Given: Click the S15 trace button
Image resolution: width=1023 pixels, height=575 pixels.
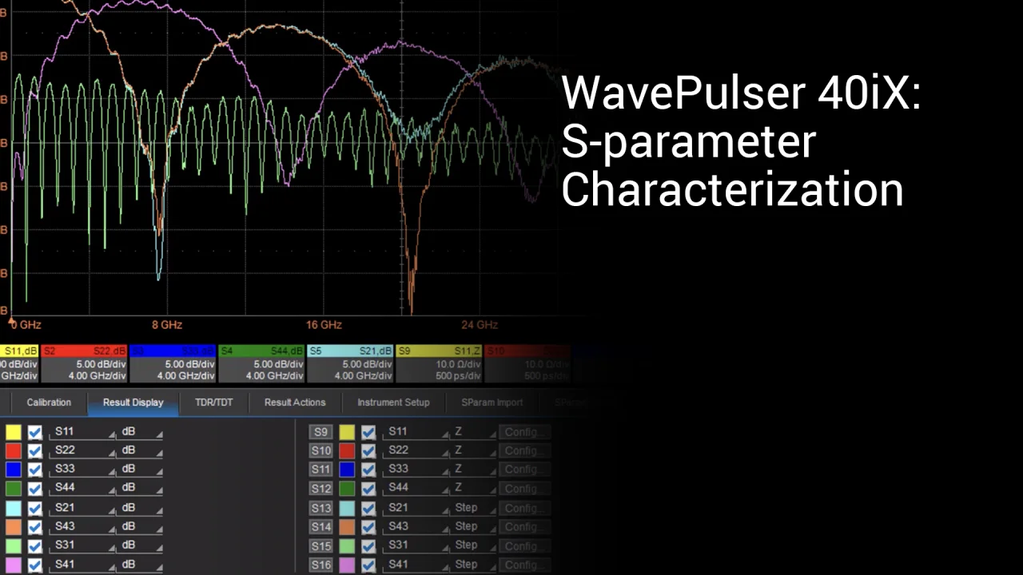Looking at the screenshot, I should click(320, 546).
